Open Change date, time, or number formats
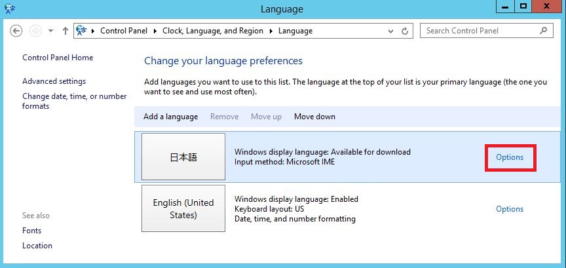Screen dimensions: 566x268 pos(75,101)
